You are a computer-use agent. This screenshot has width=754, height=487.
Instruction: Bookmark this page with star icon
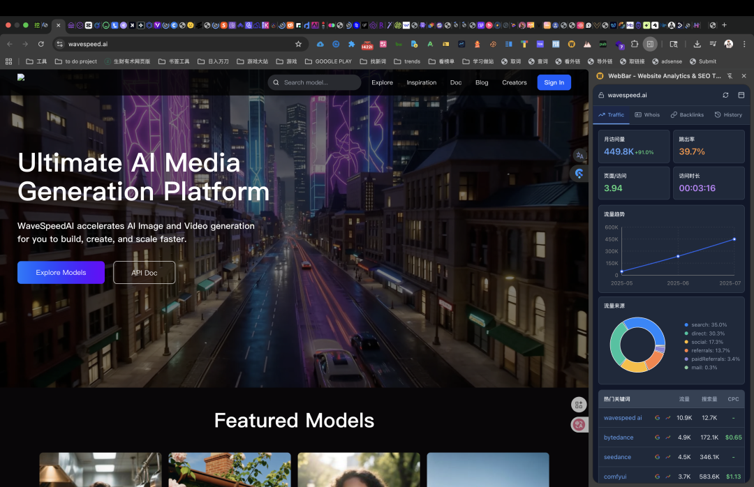pyautogui.click(x=298, y=44)
